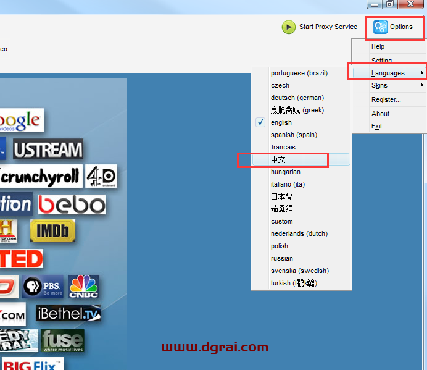The height and width of the screenshot is (370, 427).
Task: Select the Fuse site logo
Action: pos(62,340)
